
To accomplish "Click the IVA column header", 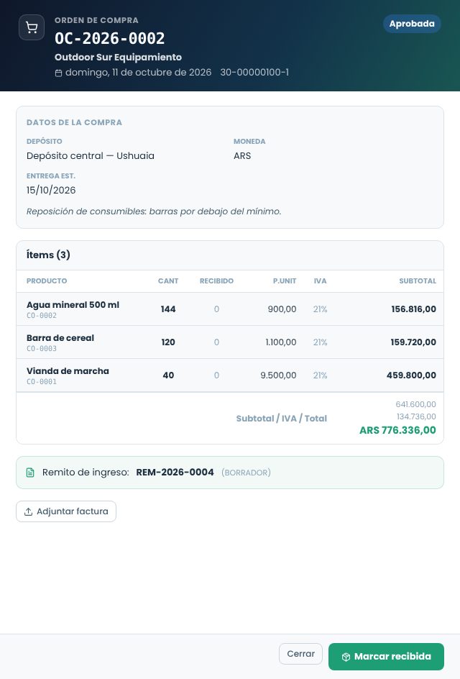I will (321, 281).
